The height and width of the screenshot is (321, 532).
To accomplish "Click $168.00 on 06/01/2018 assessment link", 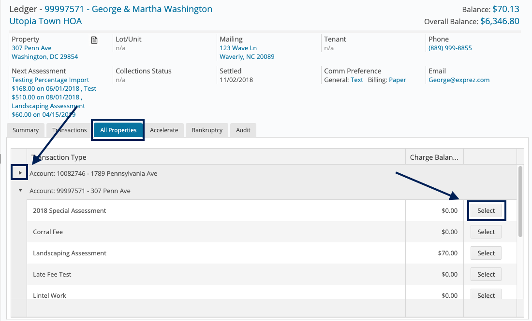I will point(46,88).
